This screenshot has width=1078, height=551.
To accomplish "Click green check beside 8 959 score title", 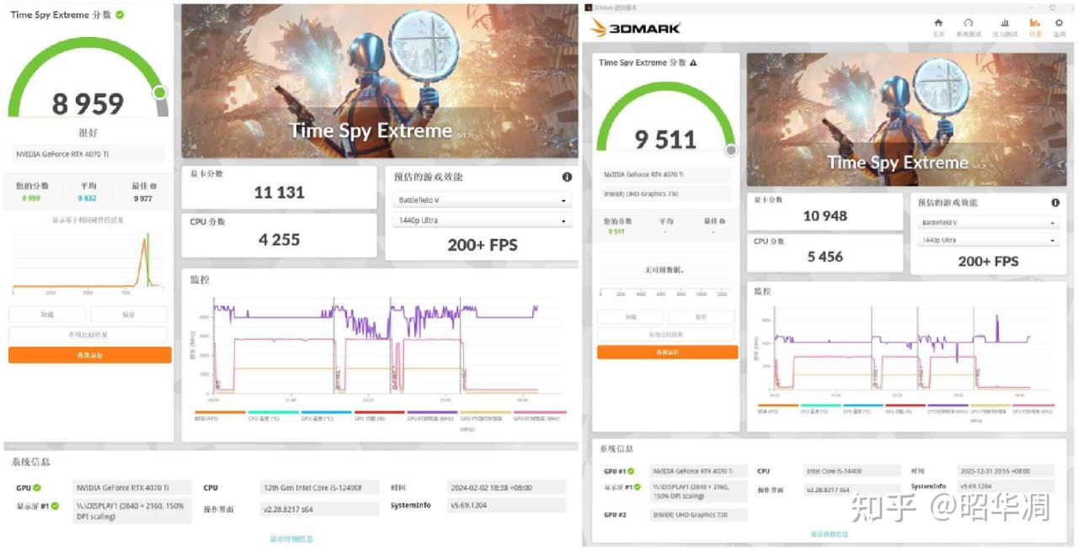I will click(120, 14).
